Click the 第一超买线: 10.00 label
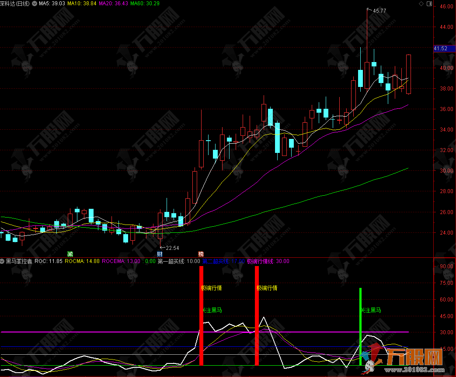 [179, 261]
